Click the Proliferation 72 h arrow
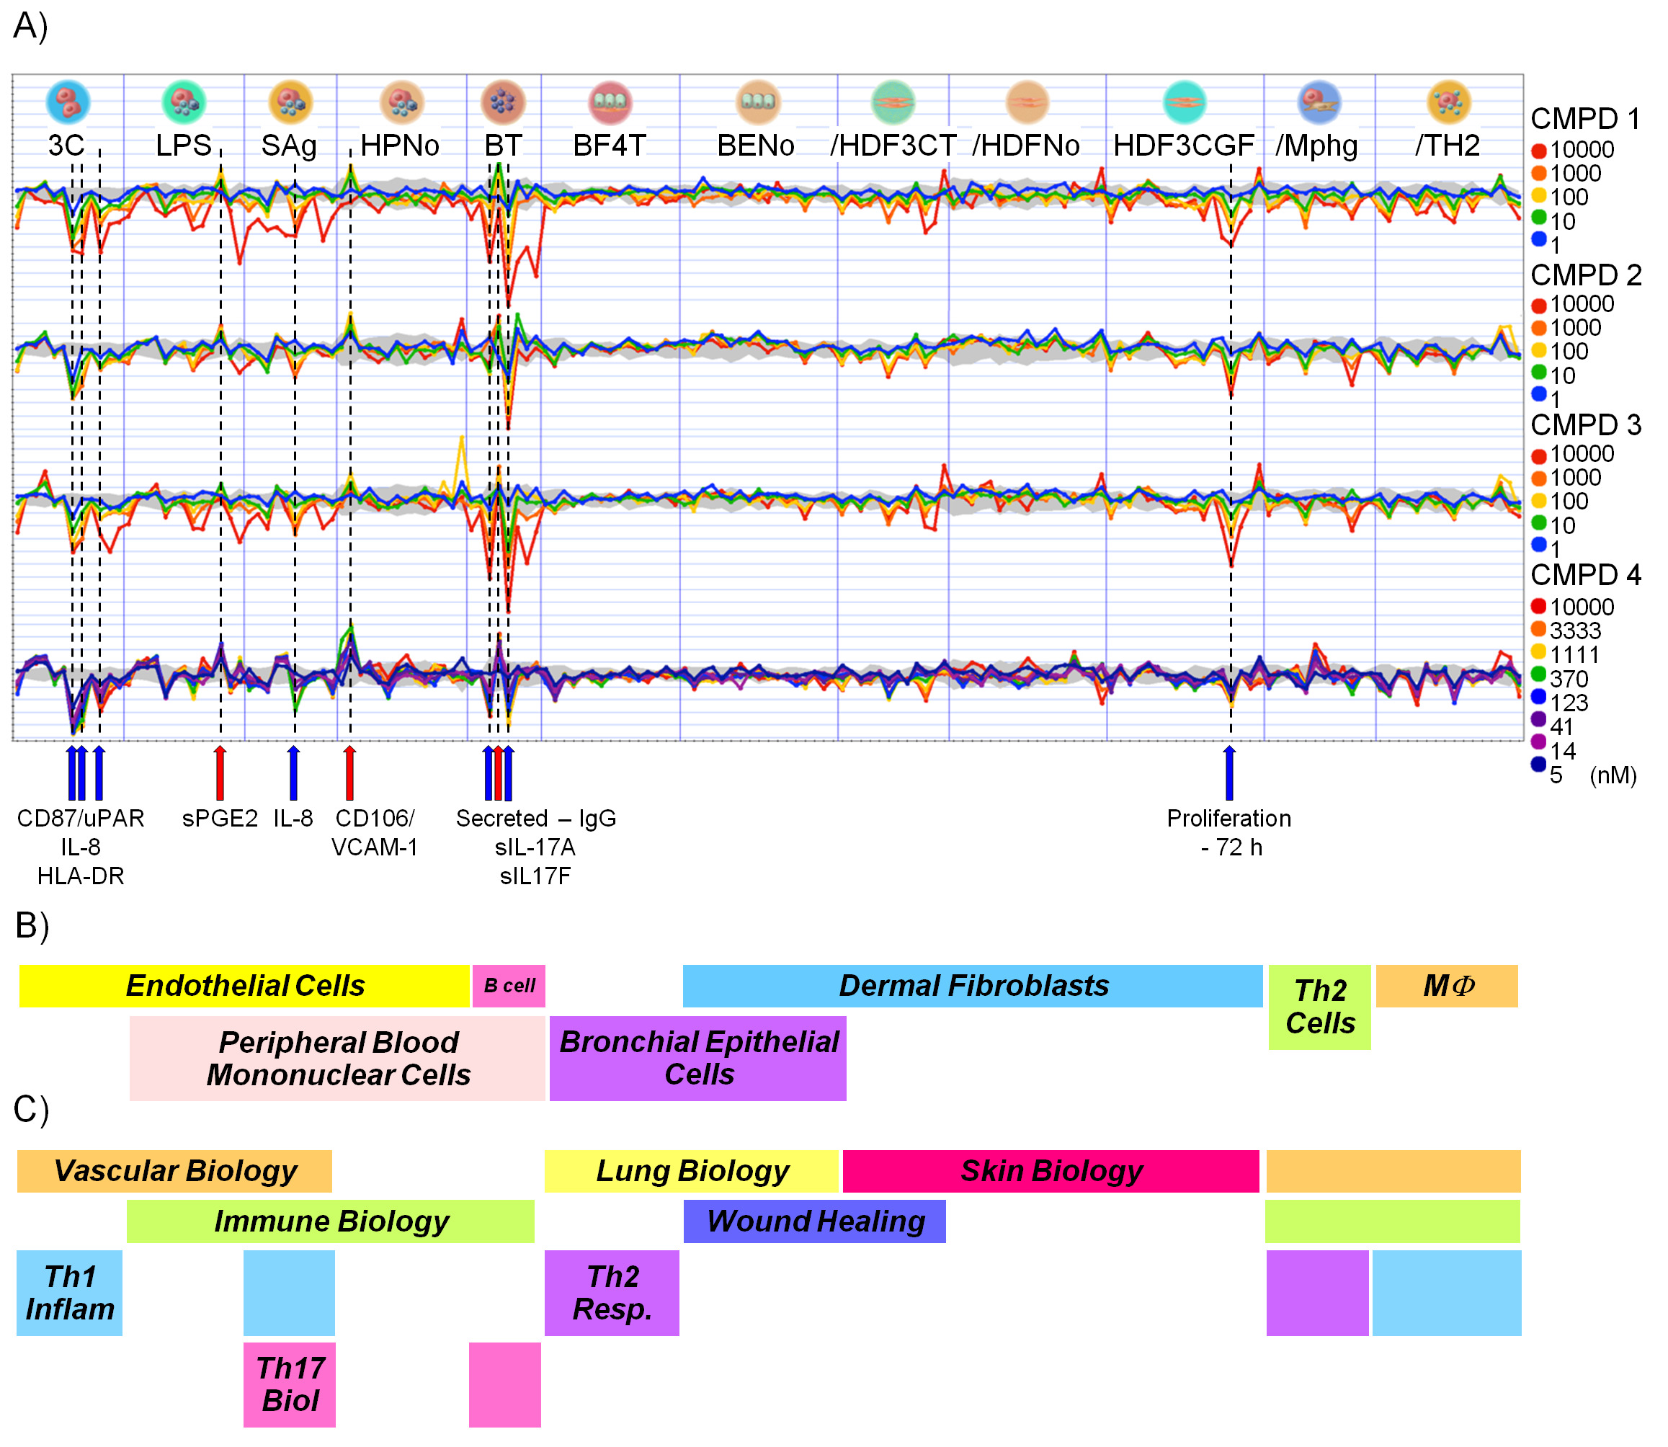This screenshot has height=1447, width=1668. pyautogui.click(x=1228, y=773)
